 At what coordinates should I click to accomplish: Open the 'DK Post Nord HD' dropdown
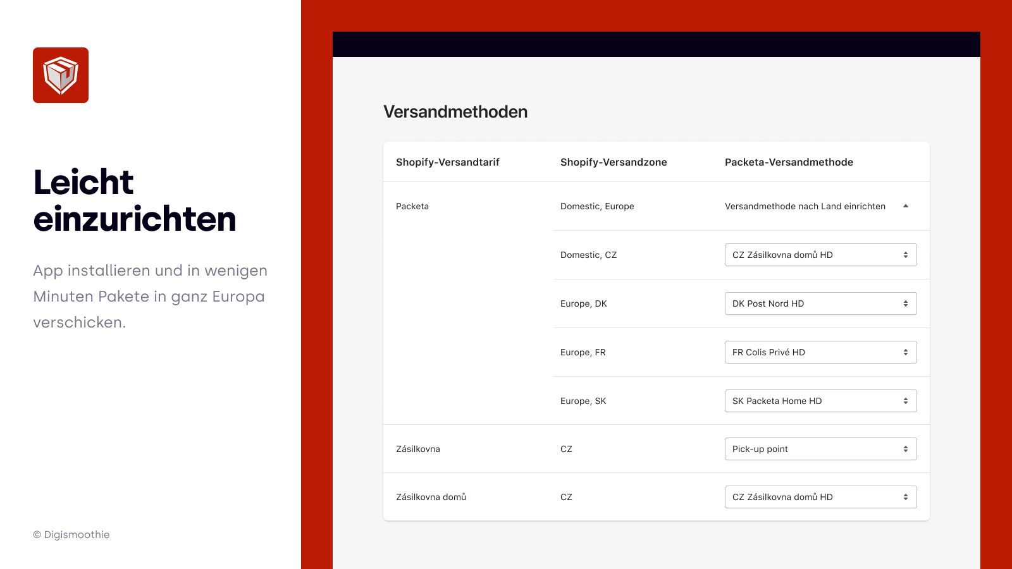pyautogui.click(x=820, y=303)
